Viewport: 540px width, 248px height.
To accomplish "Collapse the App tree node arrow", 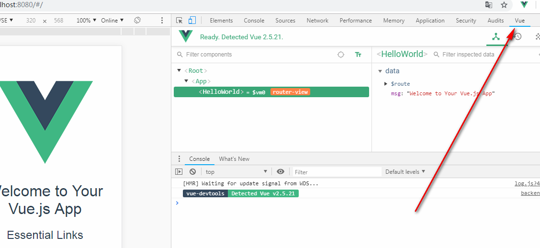I will tap(186, 81).
